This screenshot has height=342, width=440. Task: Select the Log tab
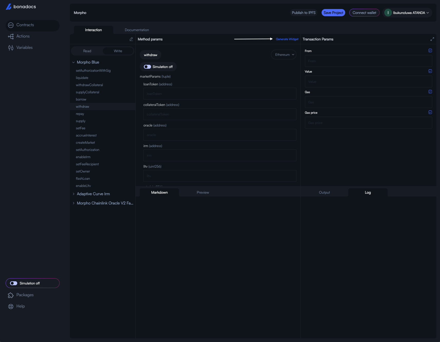point(368,192)
